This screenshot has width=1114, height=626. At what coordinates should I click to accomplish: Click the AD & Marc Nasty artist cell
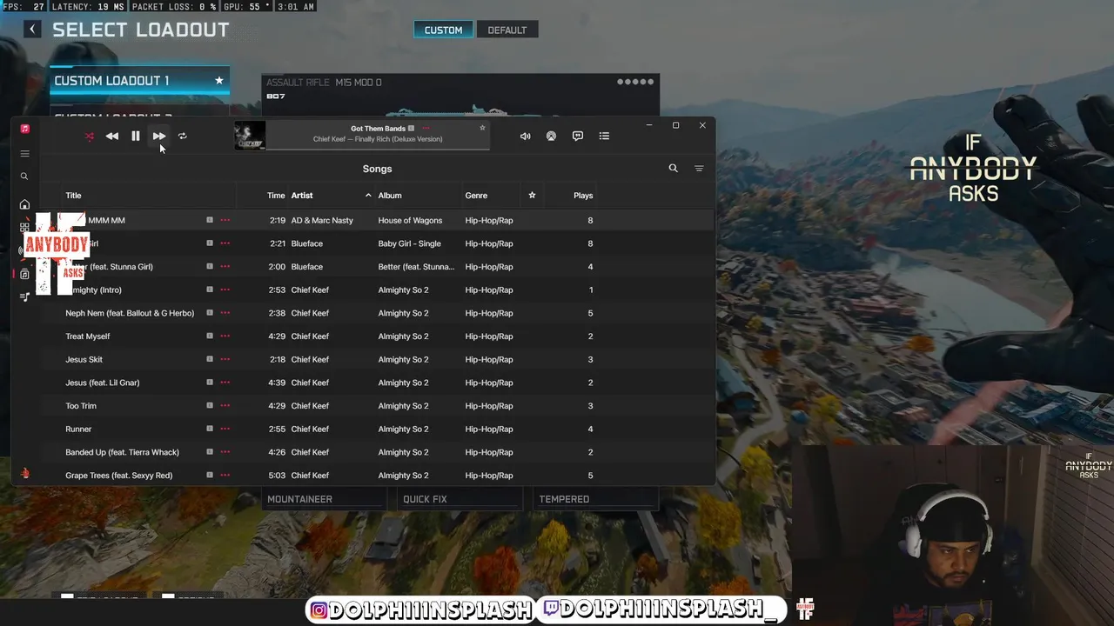click(x=322, y=220)
